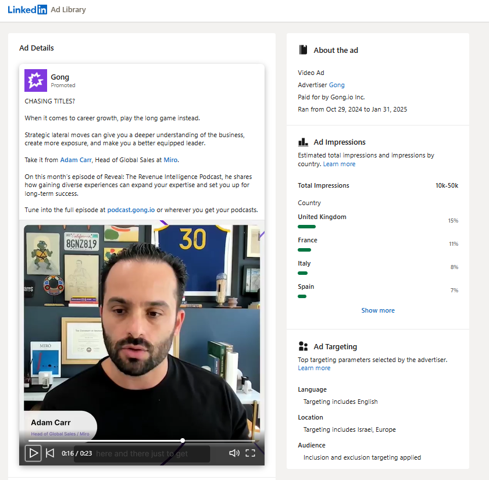Screen dimensions: 489x480
Task: Open the Gong advertiser link
Action: [337, 85]
